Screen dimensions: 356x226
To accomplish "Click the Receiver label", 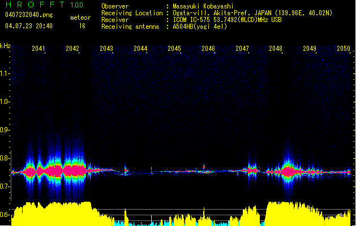I will click(x=115, y=20).
